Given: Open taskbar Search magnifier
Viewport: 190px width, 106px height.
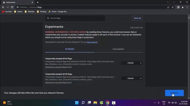Looking at the screenshot, I should coord(83,103).
